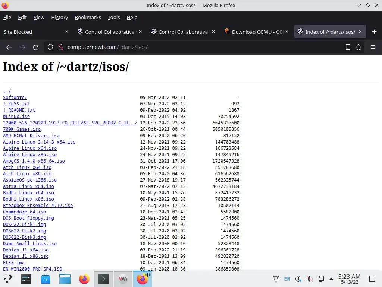Open the notifications bell in system tray
Viewport: 382px width, 287px height.
point(276,279)
